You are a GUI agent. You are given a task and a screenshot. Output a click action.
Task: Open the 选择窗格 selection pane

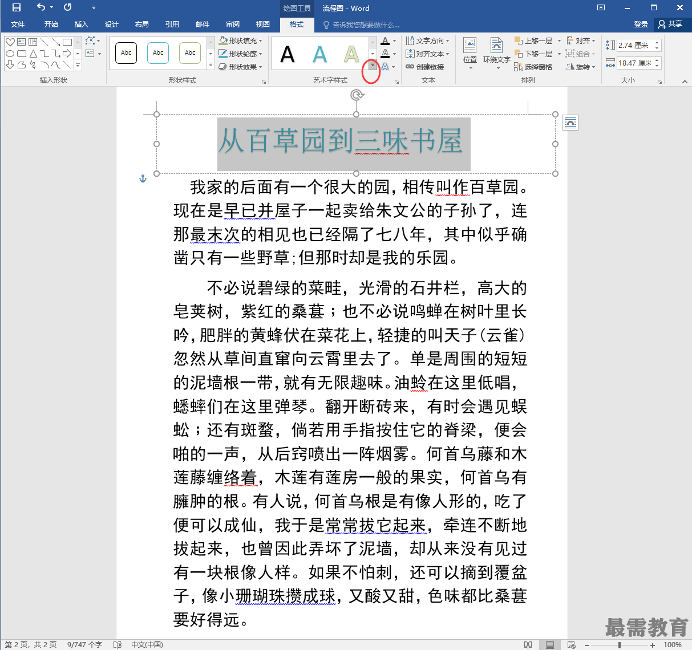click(x=533, y=67)
